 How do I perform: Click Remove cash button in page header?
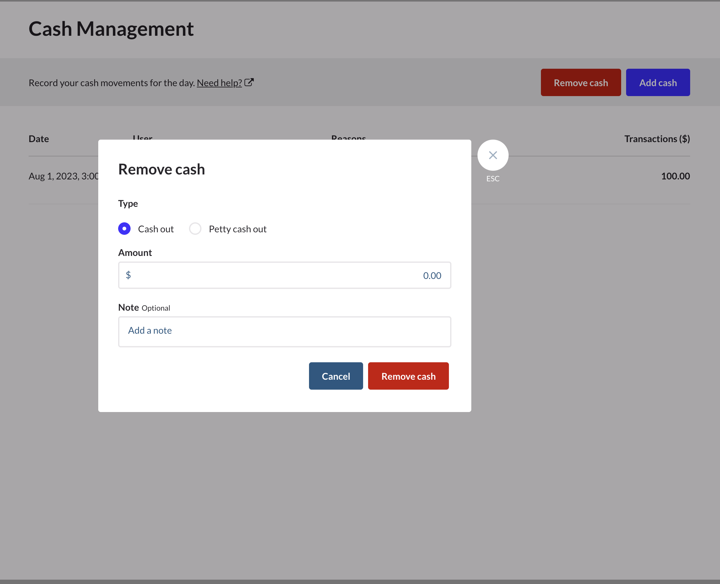click(x=580, y=83)
